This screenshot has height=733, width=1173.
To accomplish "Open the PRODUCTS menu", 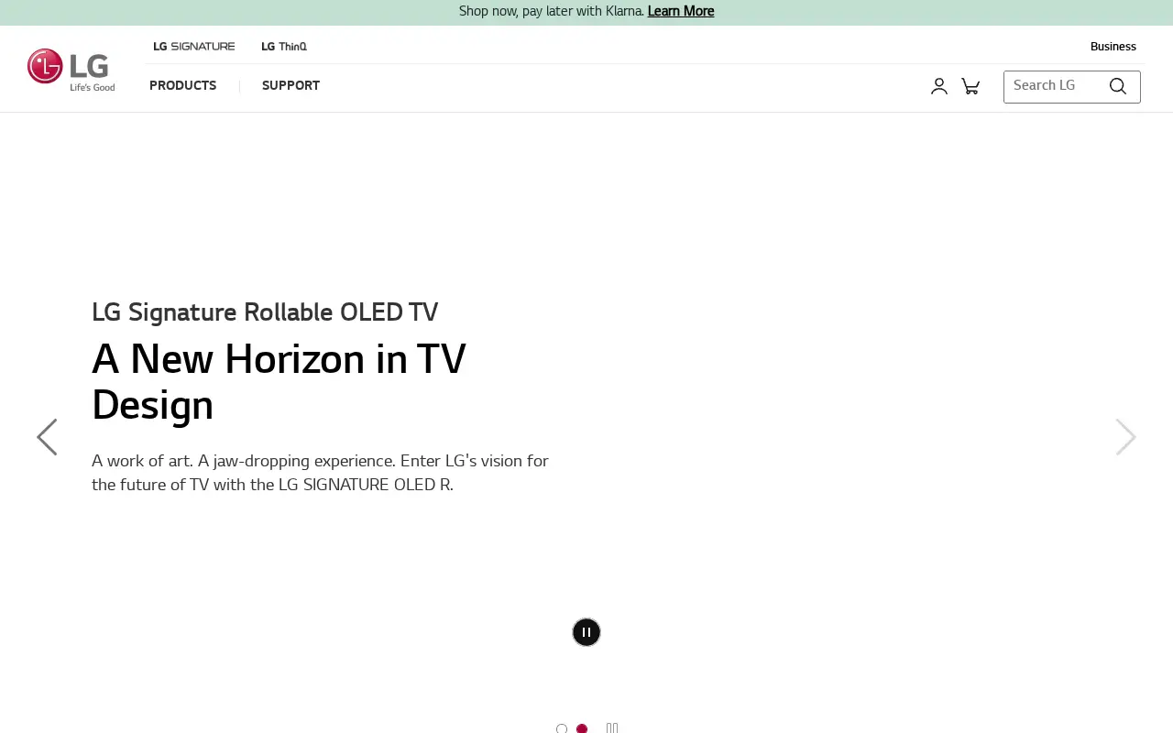I will click(183, 86).
